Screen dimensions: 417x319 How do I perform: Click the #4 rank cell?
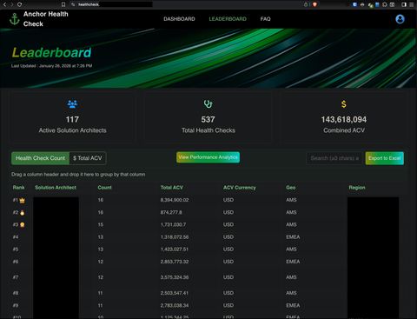(x=16, y=237)
